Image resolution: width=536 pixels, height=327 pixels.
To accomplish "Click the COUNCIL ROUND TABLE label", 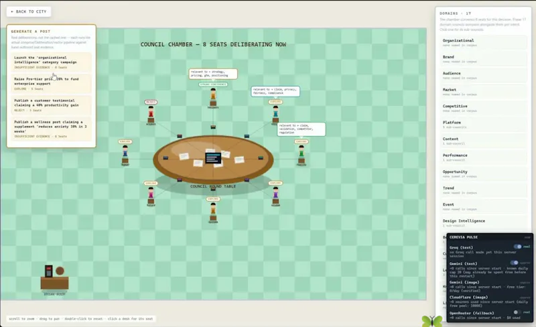I will click(x=213, y=186).
